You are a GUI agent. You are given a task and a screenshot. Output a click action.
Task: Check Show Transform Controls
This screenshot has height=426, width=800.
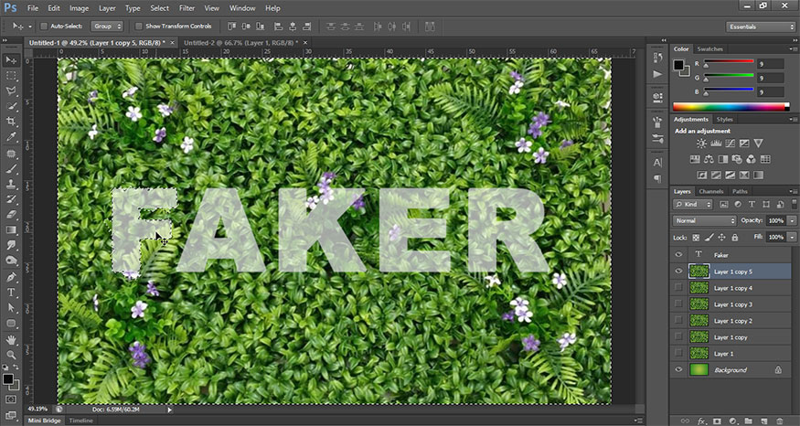pos(139,27)
